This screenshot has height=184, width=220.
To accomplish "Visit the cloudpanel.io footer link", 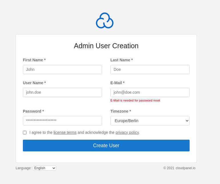I will coord(185,168).
